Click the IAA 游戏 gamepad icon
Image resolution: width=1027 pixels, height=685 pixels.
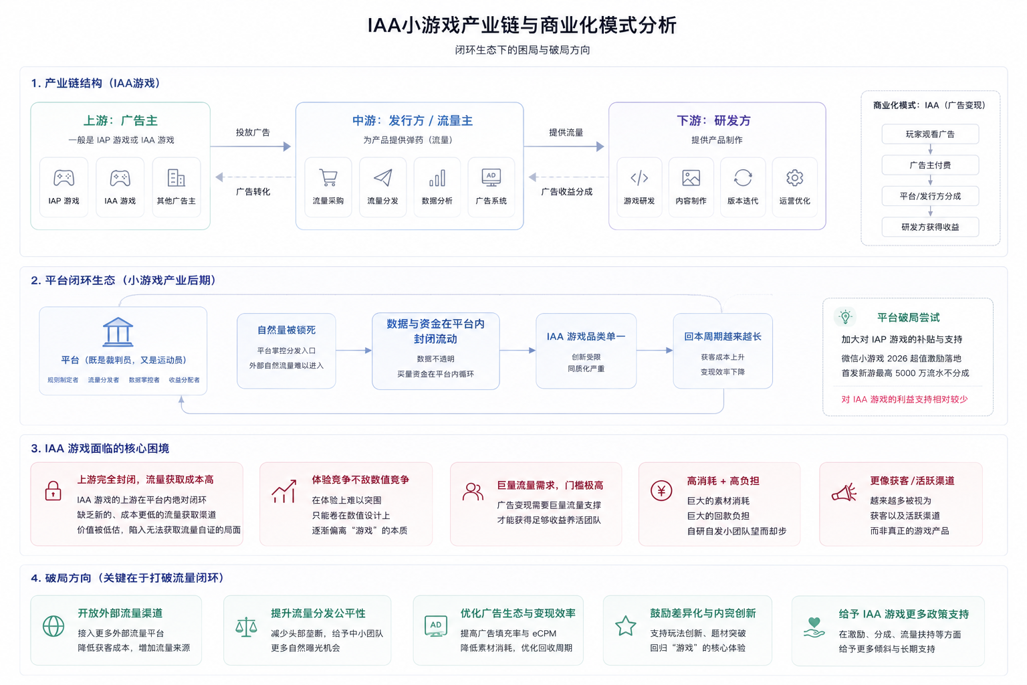[120, 178]
